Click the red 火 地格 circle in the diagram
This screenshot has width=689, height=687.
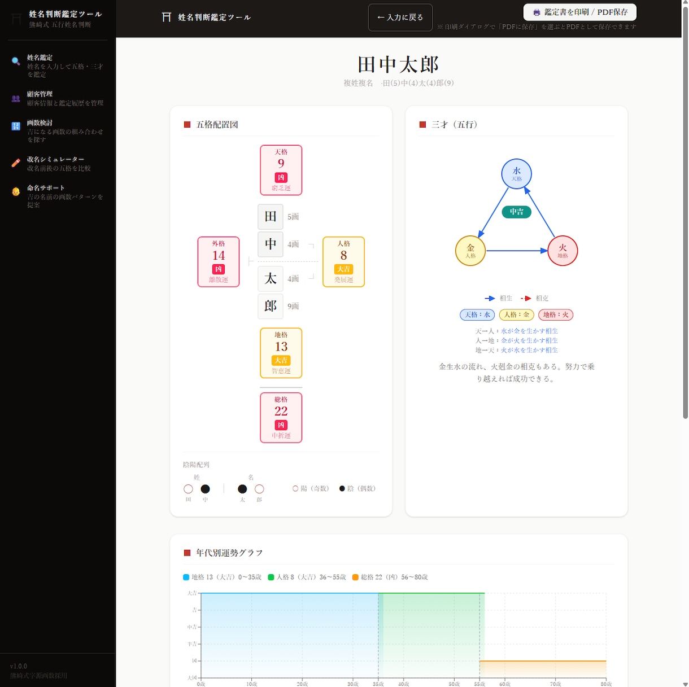tap(563, 251)
